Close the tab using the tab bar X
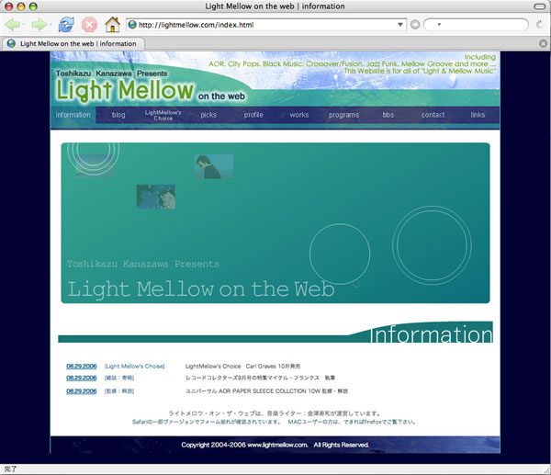The image size is (551, 475). pyautogui.click(x=544, y=43)
